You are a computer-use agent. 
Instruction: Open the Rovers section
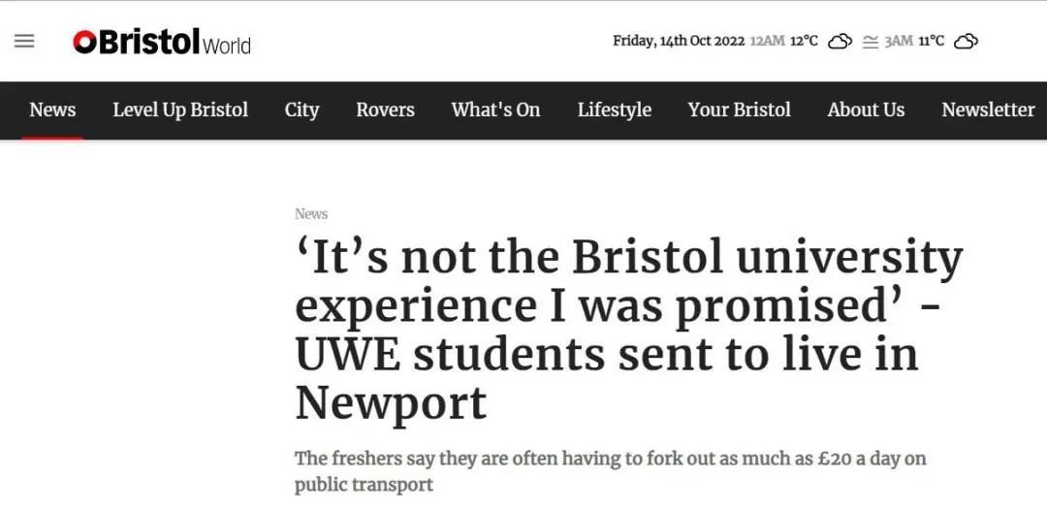click(x=385, y=110)
